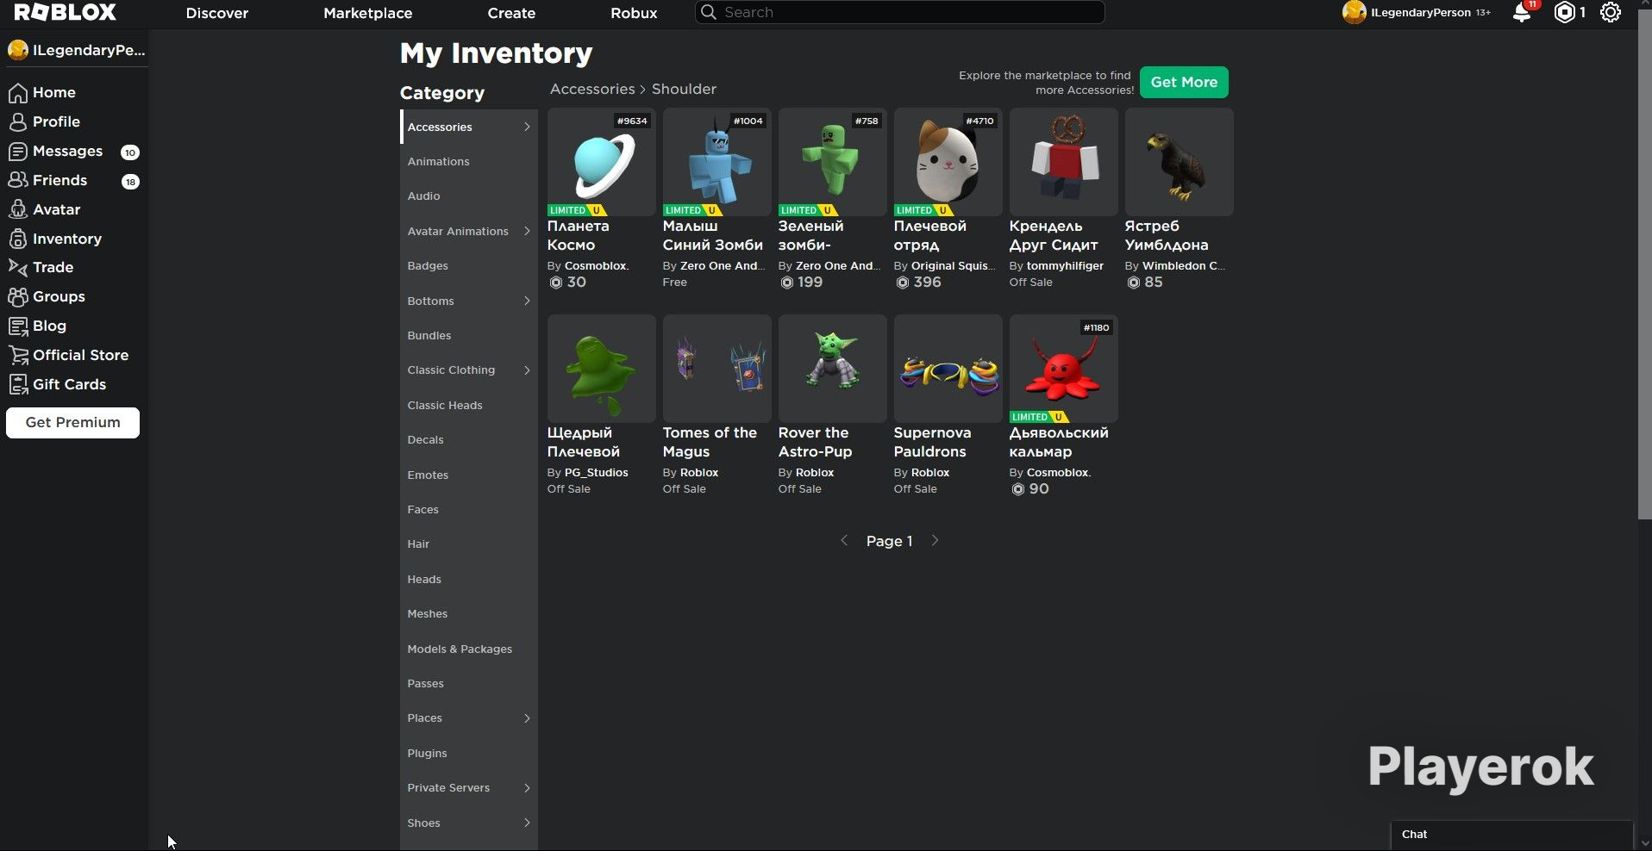This screenshot has height=851, width=1652.
Task: Click the Profile sidebar icon
Action: point(18,122)
